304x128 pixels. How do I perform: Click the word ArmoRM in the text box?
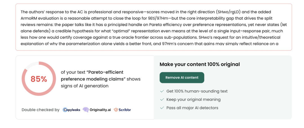point(29,18)
